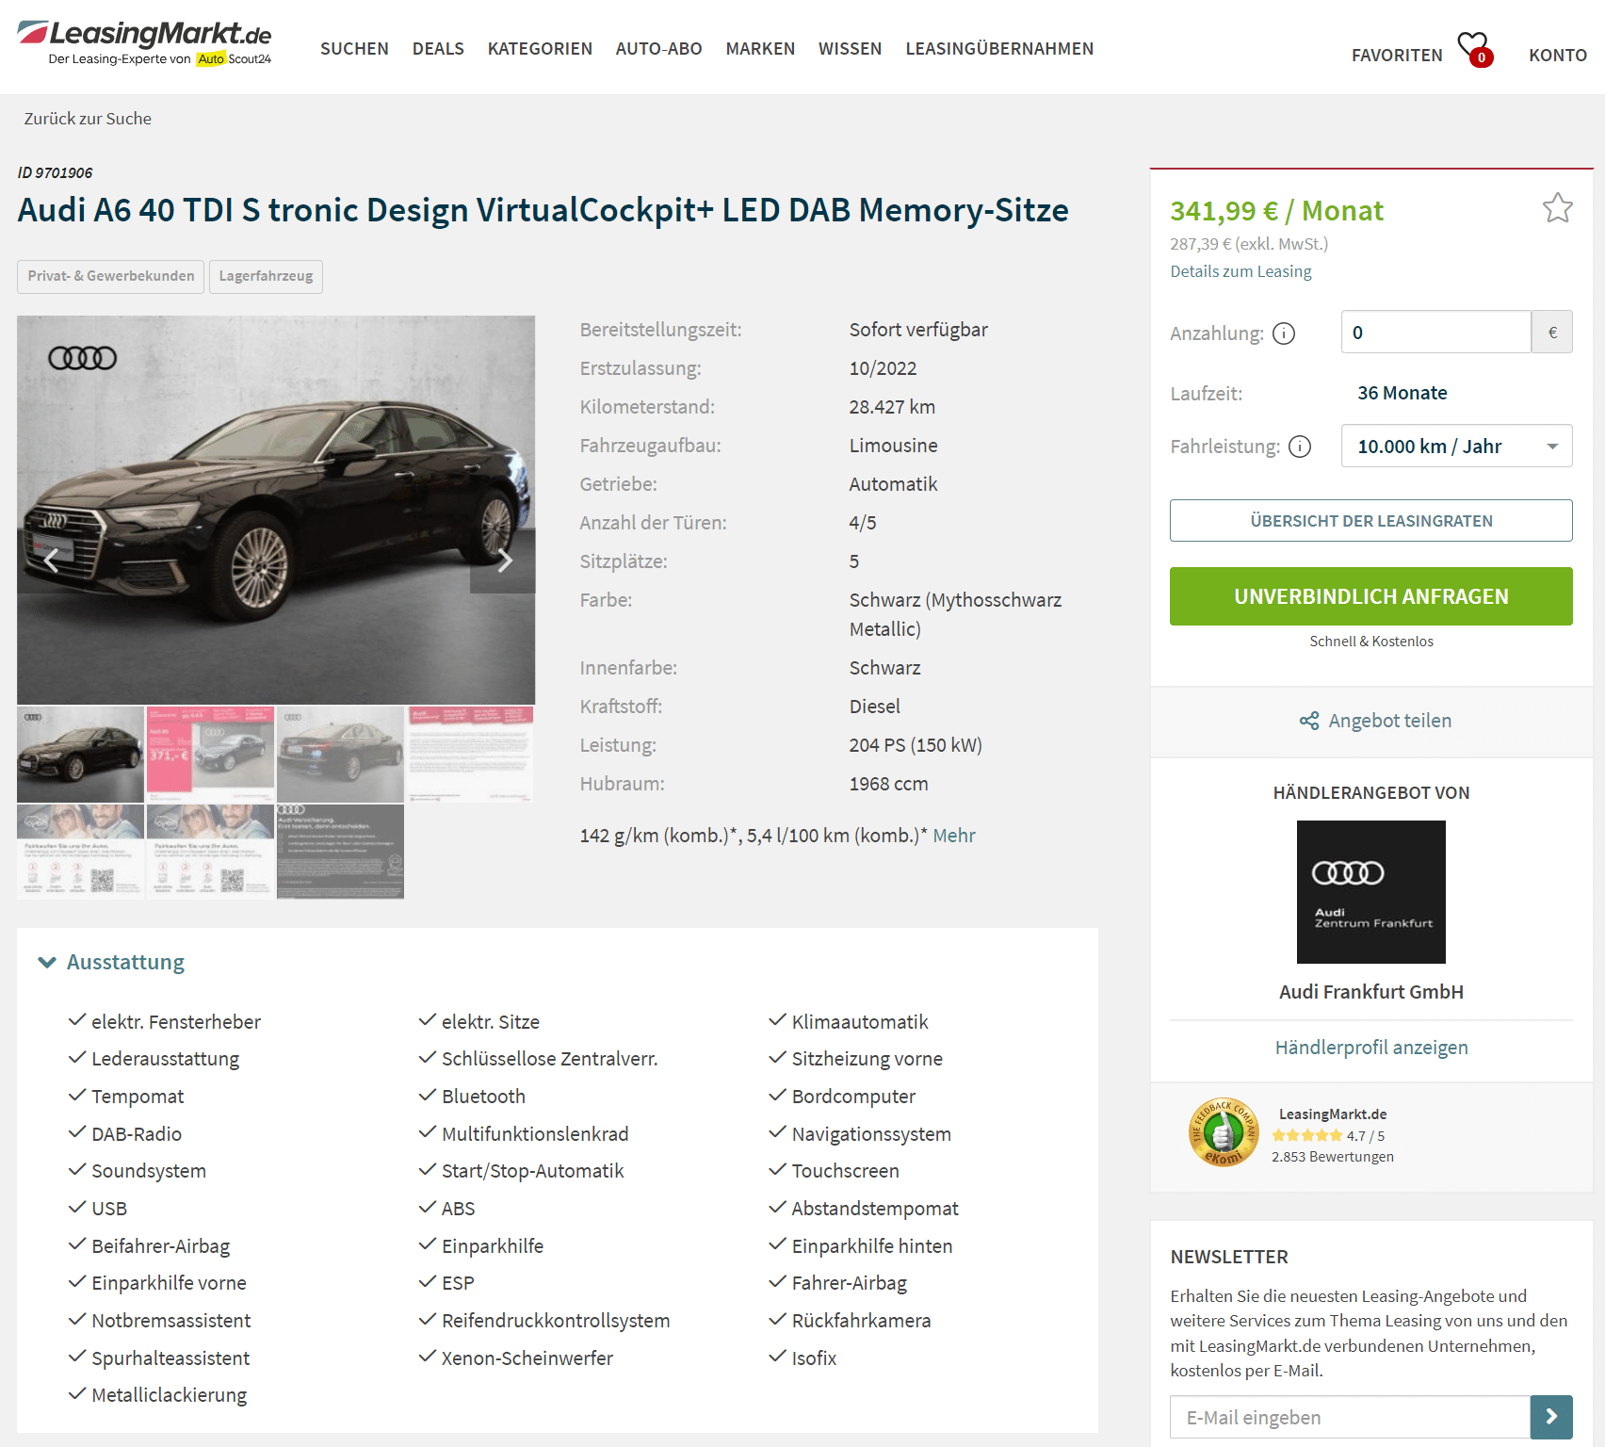
Task: Click the 4.7 / 5 rating stars
Action: tap(1307, 1136)
